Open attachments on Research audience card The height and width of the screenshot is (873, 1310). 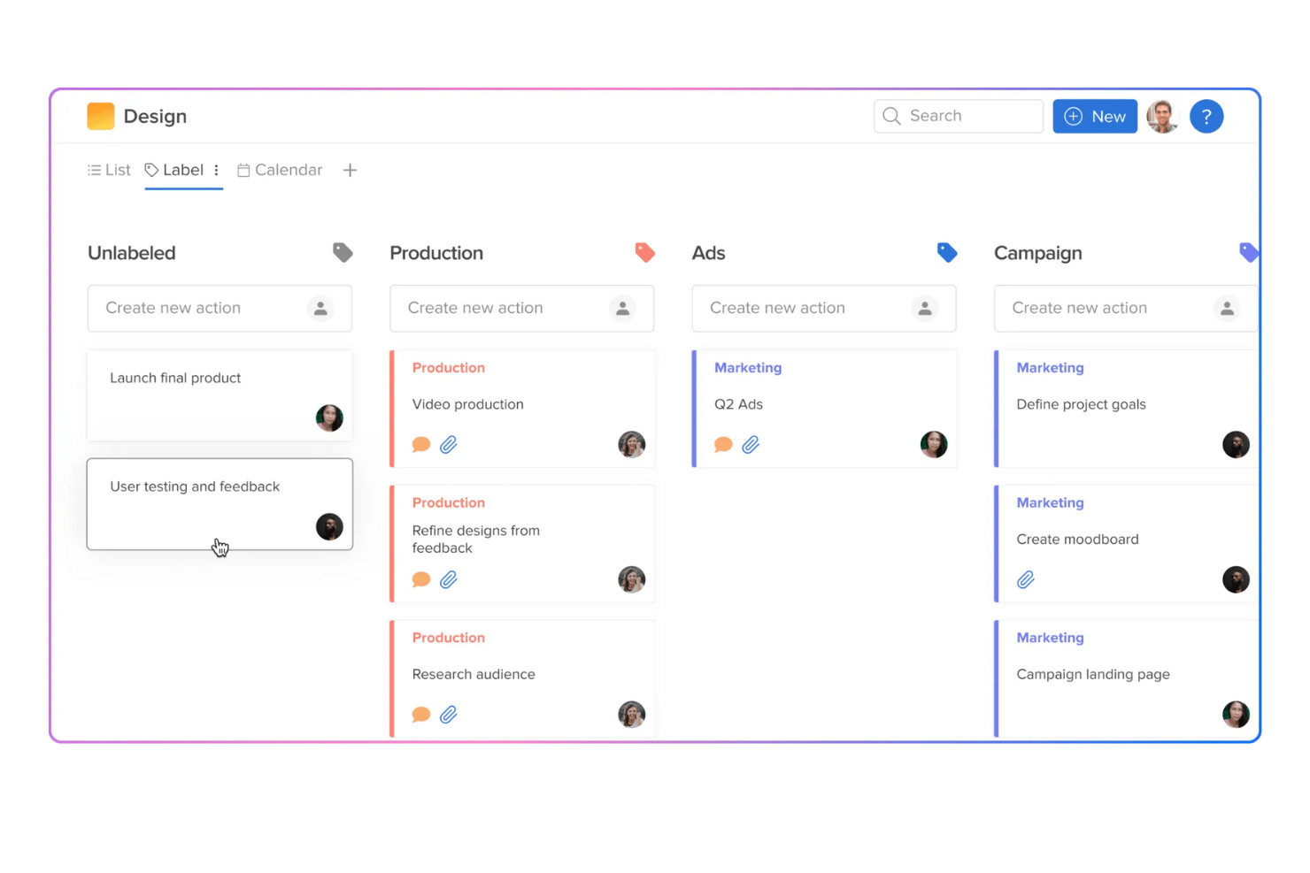[449, 715]
